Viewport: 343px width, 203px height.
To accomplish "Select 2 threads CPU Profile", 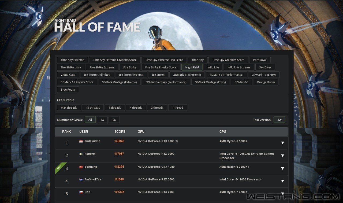I will pyautogui.click(x=157, y=108).
